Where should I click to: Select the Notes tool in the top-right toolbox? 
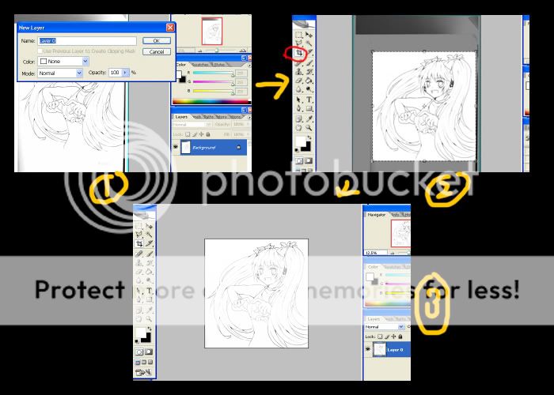coord(299,118)
